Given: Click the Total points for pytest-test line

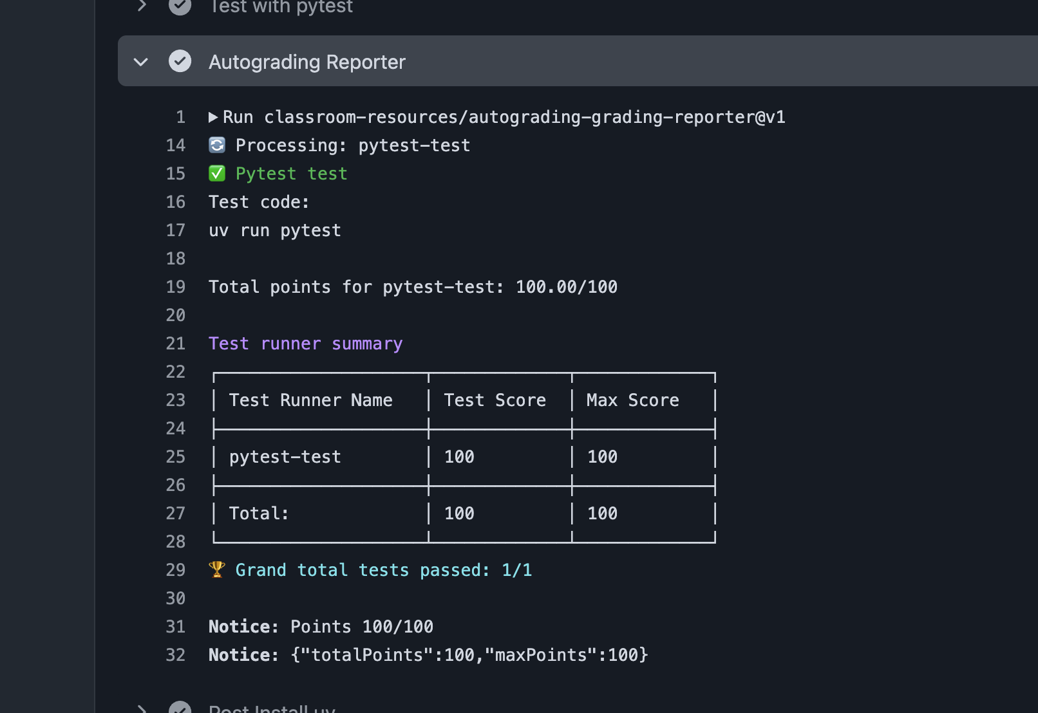Looking at the screenshot, I should [413, 287].
